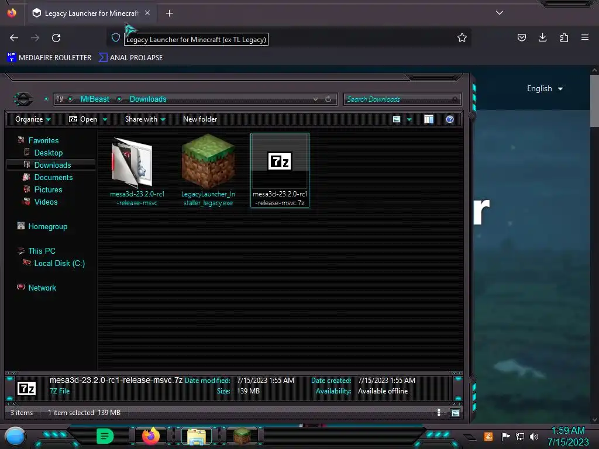Image resolution: width=599 pixels, height=449 pixels.
Task: Select Downloads in navigation pane
Action: pyautogui.click(x=52, y=165)
